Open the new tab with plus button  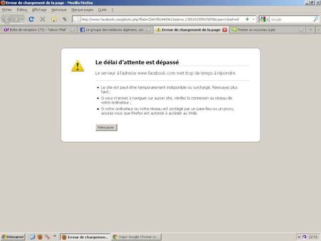(310, 29)
